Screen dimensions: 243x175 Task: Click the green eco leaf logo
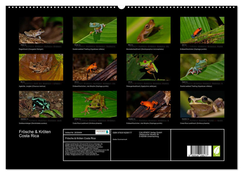[x=216, y=151]
